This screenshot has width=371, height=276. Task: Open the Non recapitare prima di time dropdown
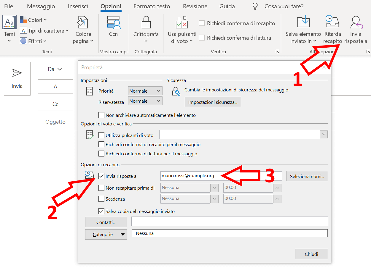[x=277, y=188]
